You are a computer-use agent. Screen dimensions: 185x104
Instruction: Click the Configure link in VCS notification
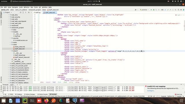click(x=151, y=91)
